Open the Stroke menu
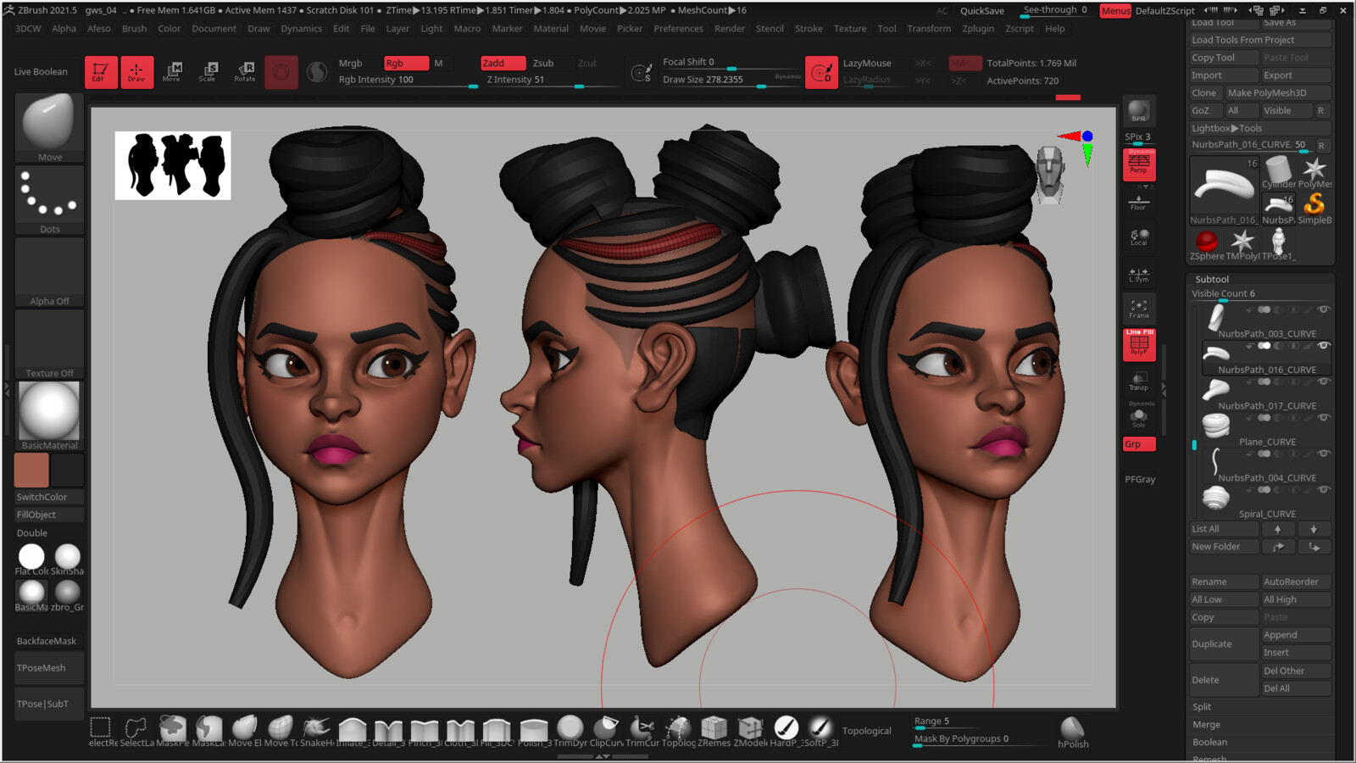The height and width of the screenshot is (763, 1356). [x=809, y=29]
